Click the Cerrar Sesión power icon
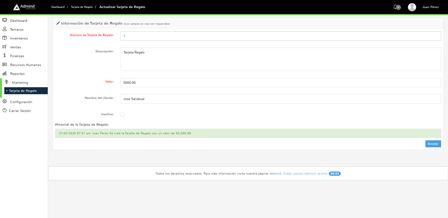Viewport: 448px width, 218px height. point(4,110)
